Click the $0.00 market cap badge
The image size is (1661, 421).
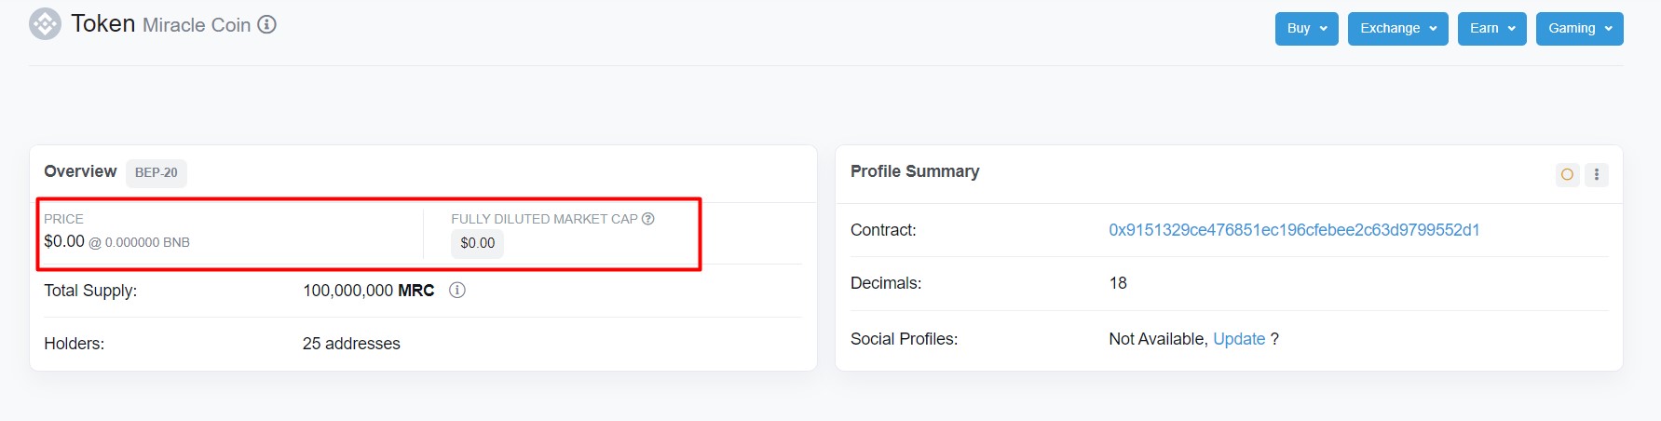click(478, 243)
